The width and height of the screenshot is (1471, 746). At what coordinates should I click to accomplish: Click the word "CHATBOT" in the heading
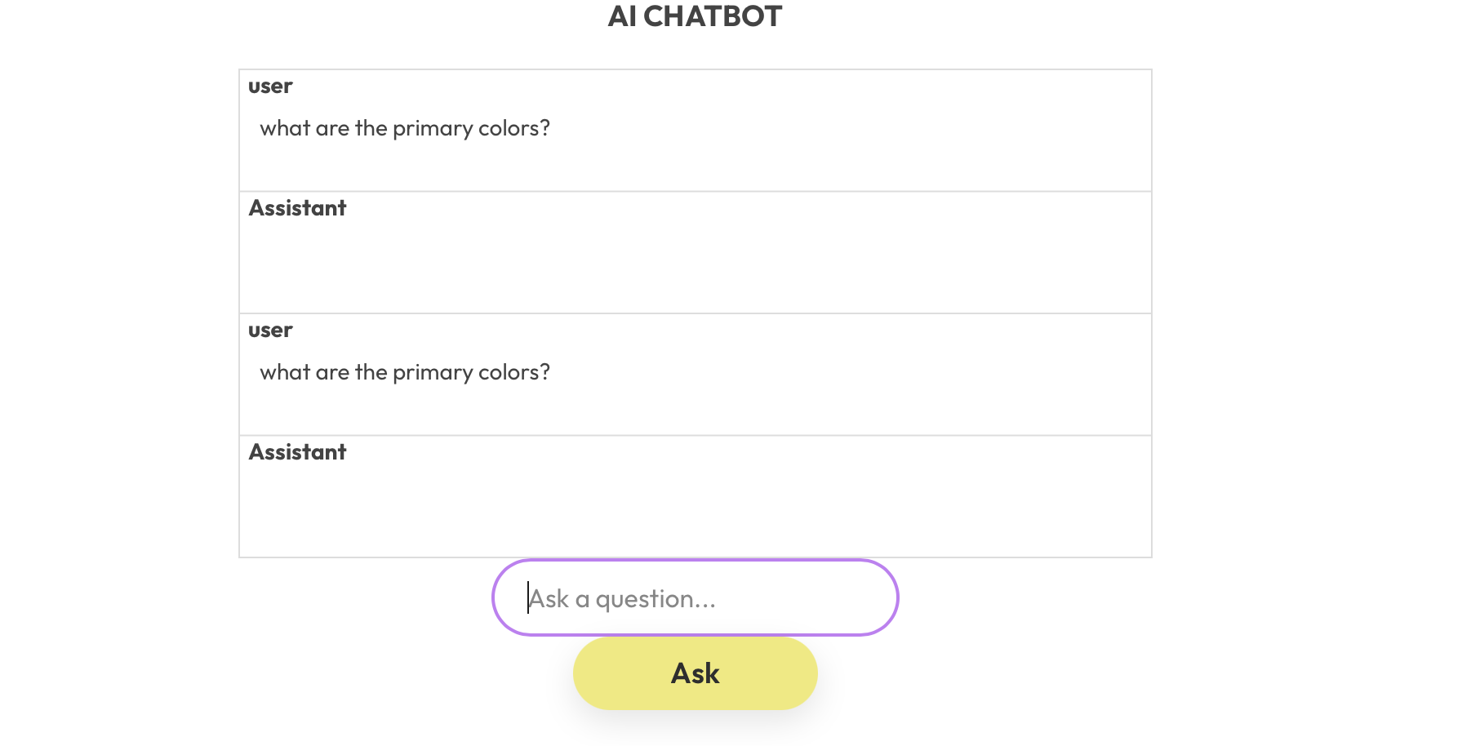tap(713, 16)
